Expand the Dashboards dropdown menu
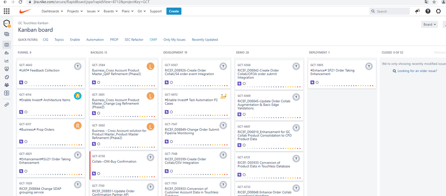 click(52, 11)
